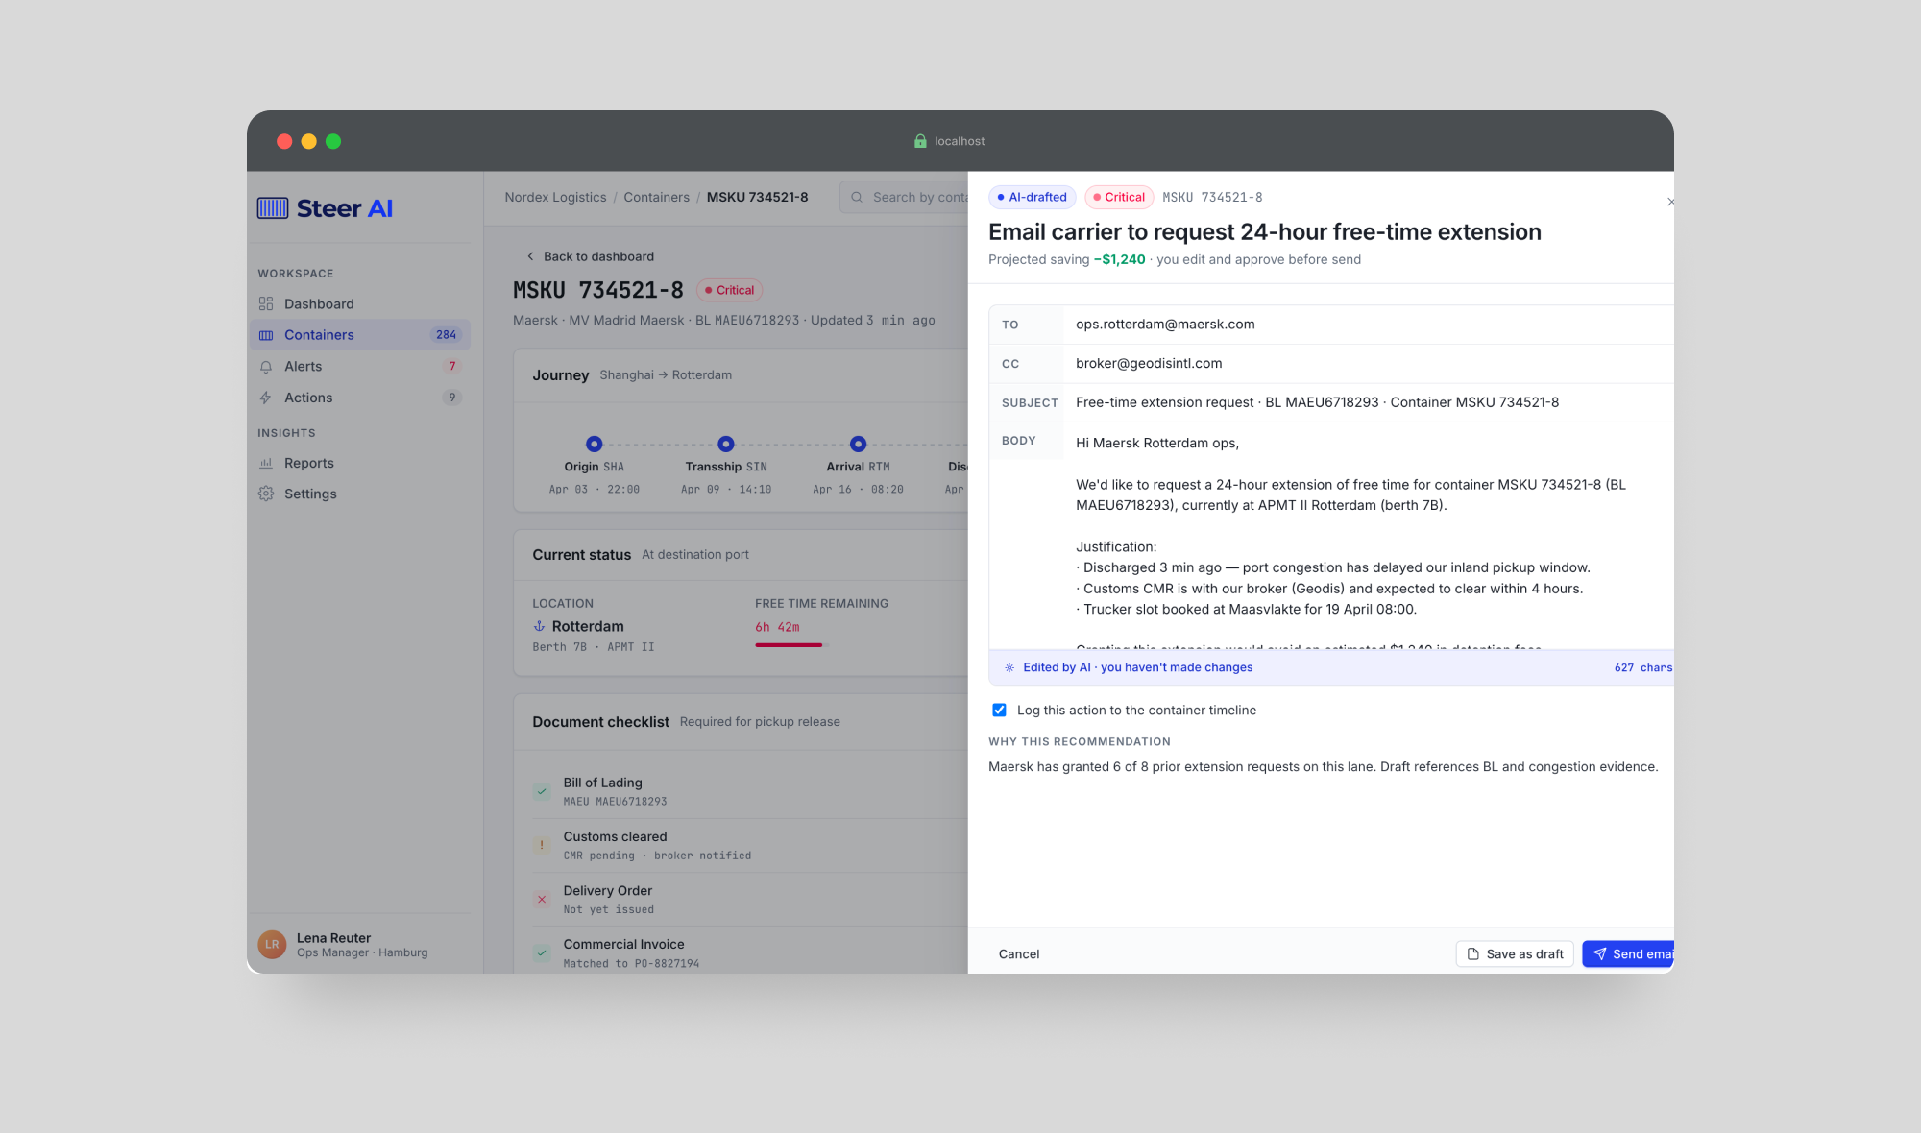This screenshot has width=1921, height=1133.
Task: Click the Steer AI logo
Action: [x=325, y=208]
